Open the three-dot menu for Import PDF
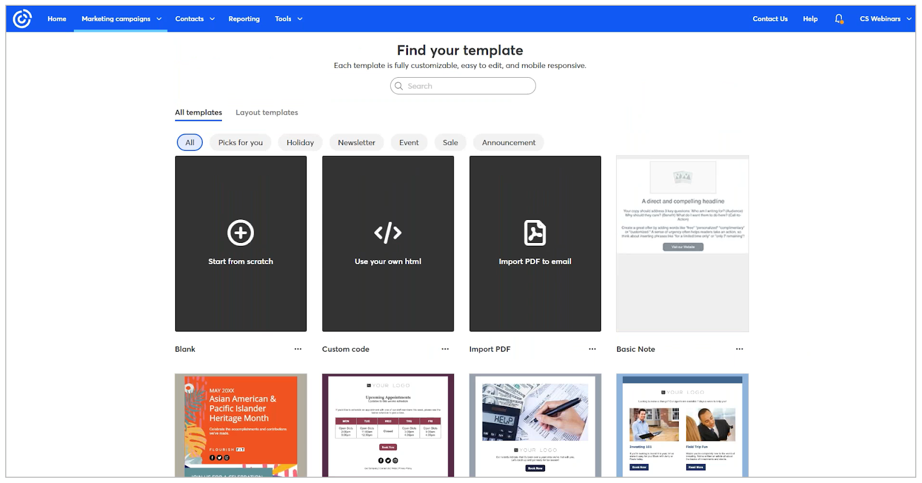 point(592,349)
